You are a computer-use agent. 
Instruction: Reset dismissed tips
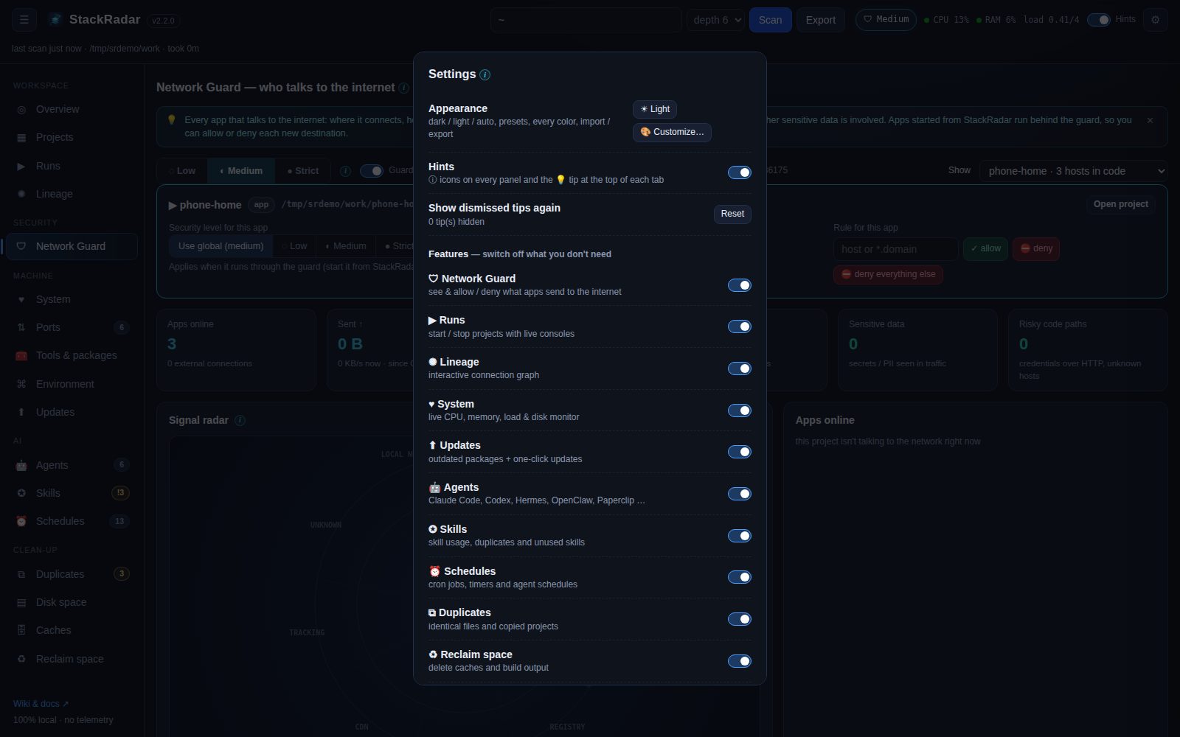click(x=732, y=214)
